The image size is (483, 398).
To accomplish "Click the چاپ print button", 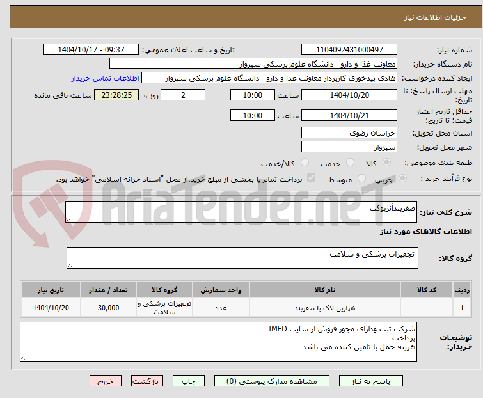I will coord(188,381).
